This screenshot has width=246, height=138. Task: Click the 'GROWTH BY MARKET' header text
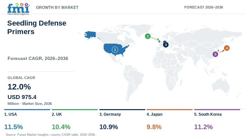click(57, 7)
